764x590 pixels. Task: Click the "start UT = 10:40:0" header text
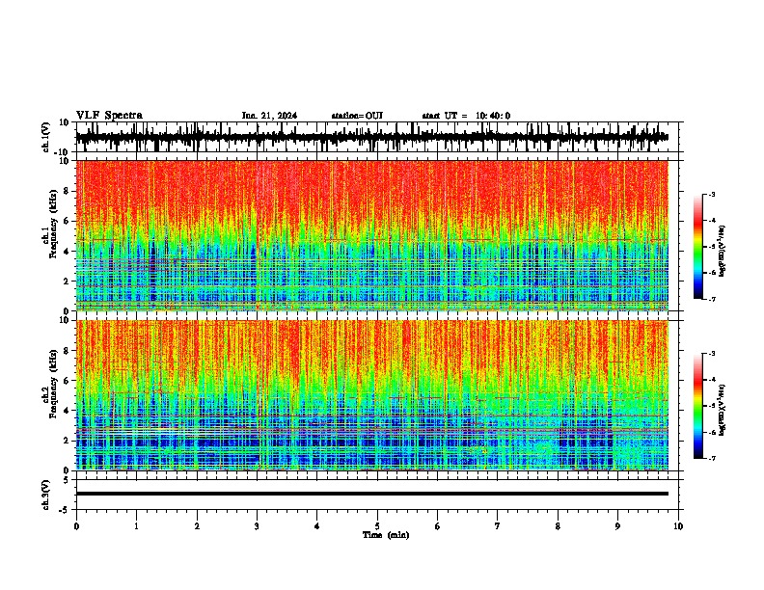click(466, 116)
